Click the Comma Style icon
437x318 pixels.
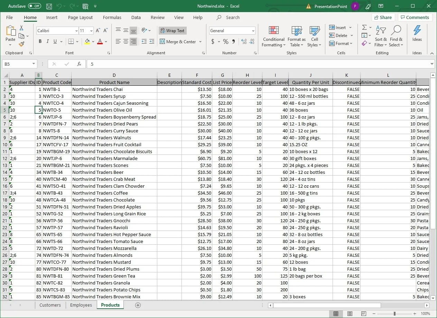(233, 41)
